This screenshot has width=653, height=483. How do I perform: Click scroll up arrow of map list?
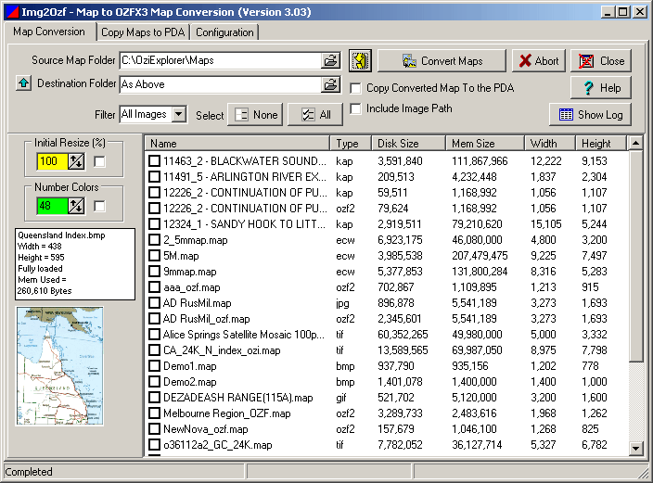click(635, 144)
